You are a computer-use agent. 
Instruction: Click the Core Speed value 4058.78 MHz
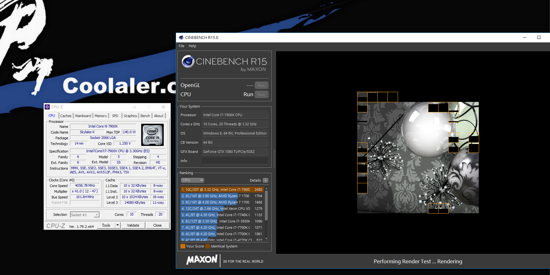[85, 185]
